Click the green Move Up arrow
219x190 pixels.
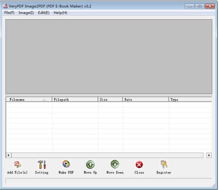[x=91, y=165]
